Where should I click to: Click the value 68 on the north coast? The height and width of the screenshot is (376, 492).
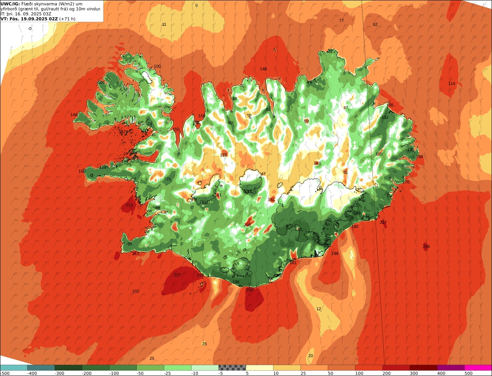(x=234, y=99)
